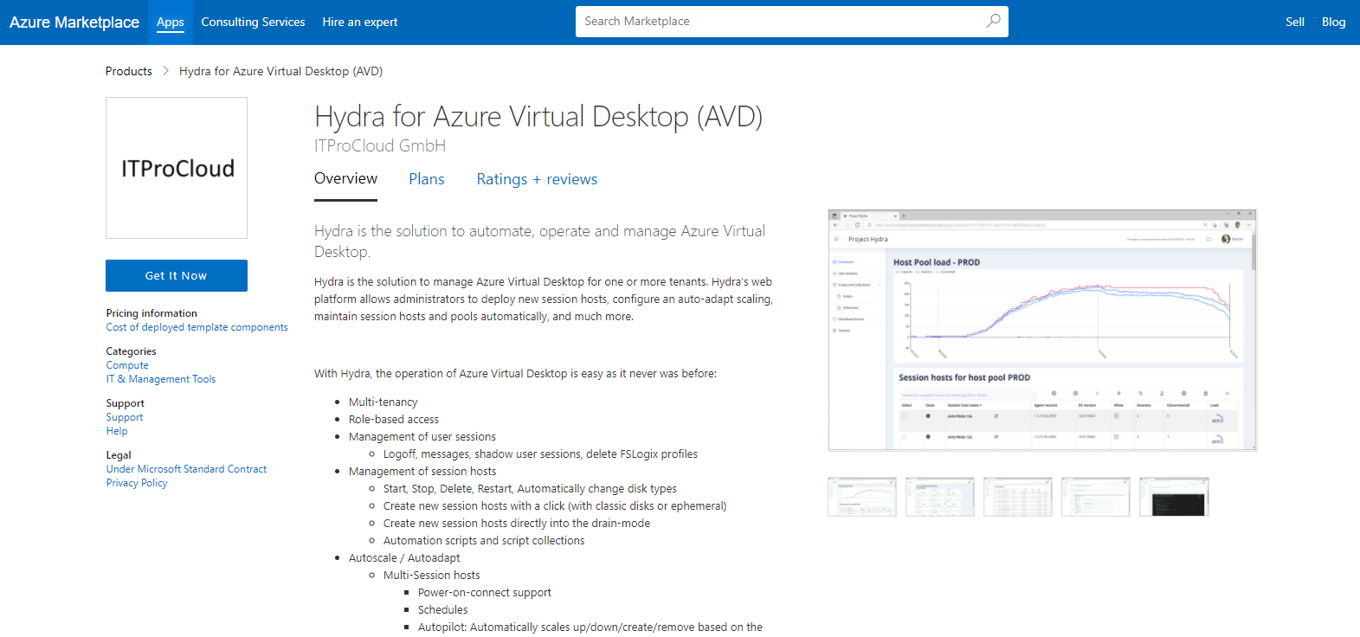This screenshot has width=1360, height=637.
Task: Click the large Host Pool load screenshot
Action: tap(1042, 330)
